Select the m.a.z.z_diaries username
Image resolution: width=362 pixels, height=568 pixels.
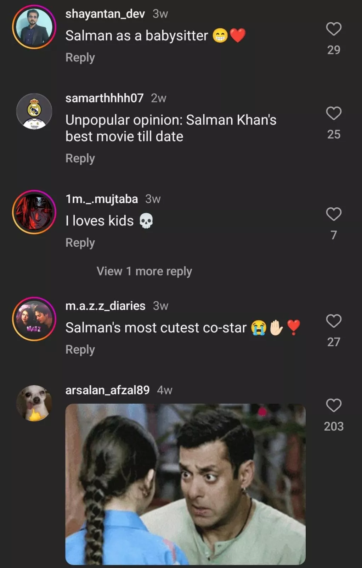[105, 306]
